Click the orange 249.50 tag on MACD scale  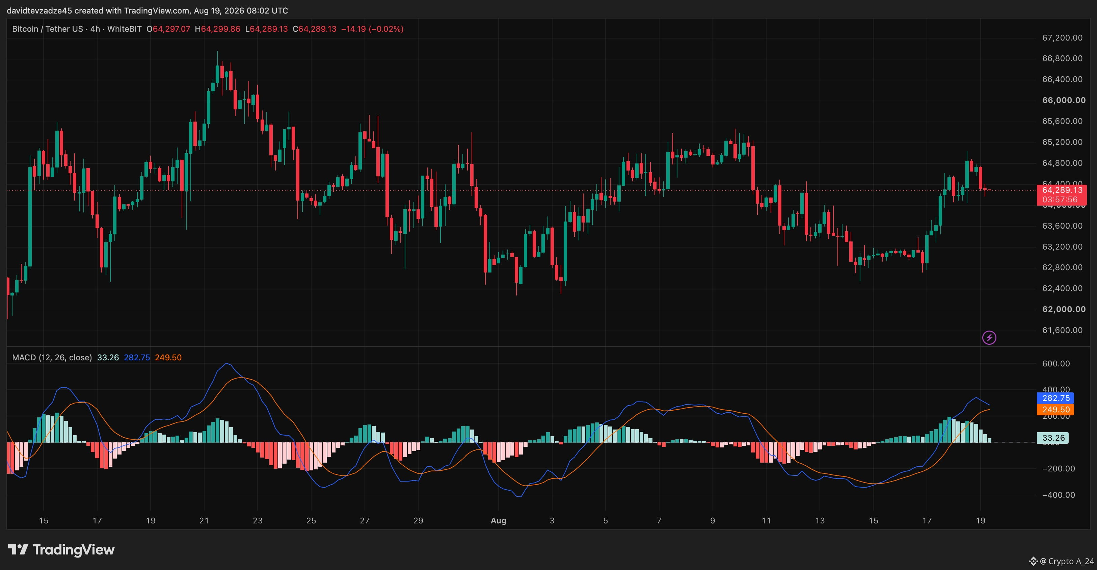[x=1056, y=409]
